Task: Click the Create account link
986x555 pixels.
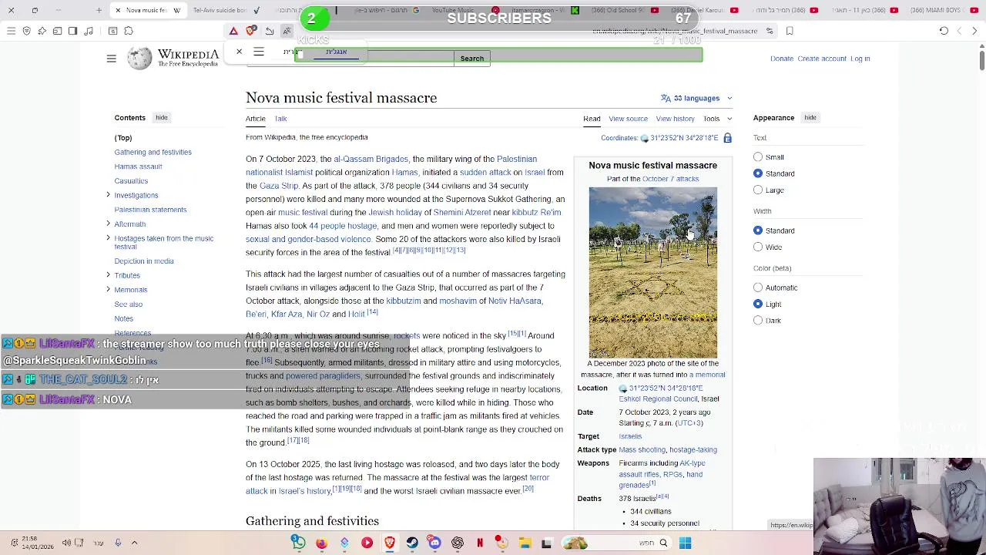Action: (x=821, y=59)
